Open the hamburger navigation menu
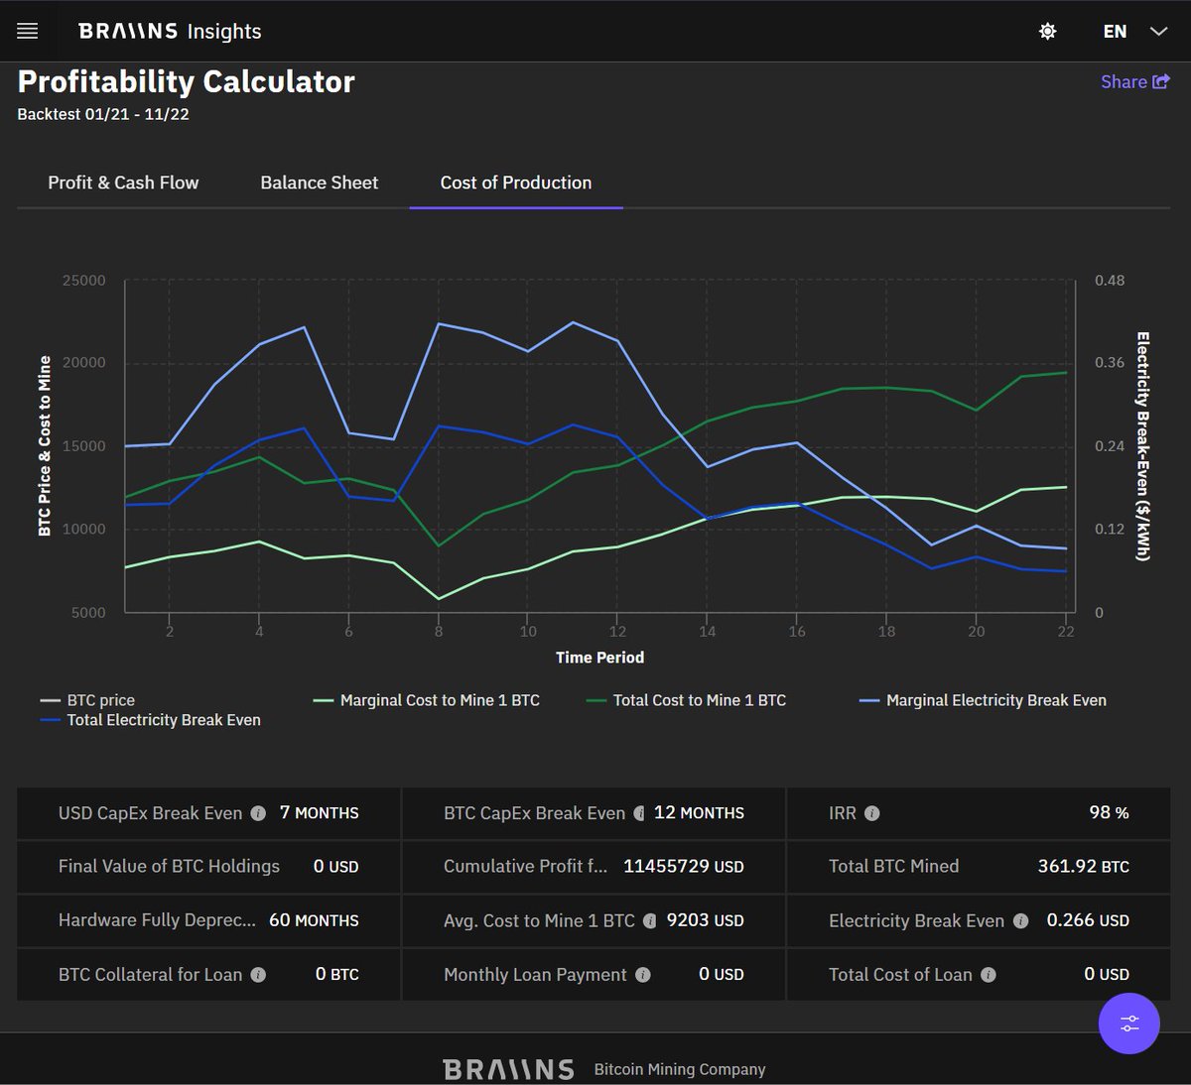 28,32
